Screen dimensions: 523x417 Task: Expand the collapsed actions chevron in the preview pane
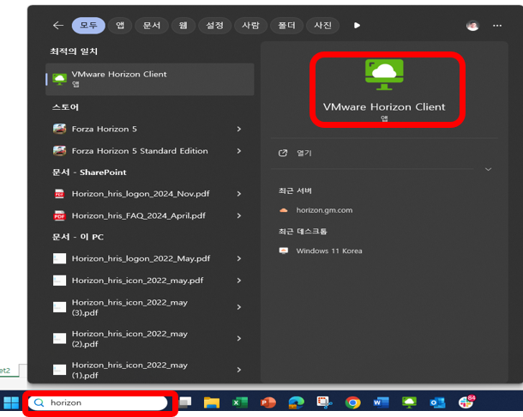click(488, 169)
